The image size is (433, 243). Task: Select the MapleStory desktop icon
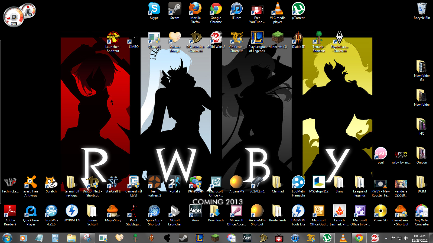coord(113,214)
